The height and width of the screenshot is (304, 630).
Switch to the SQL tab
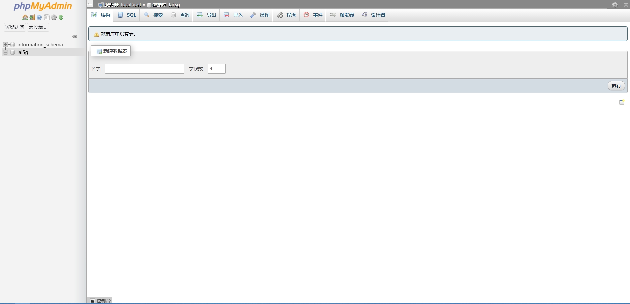(x=127, y=15)
